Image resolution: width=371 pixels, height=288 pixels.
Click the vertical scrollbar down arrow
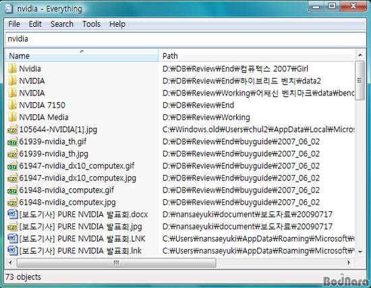(x=360, y=252)
